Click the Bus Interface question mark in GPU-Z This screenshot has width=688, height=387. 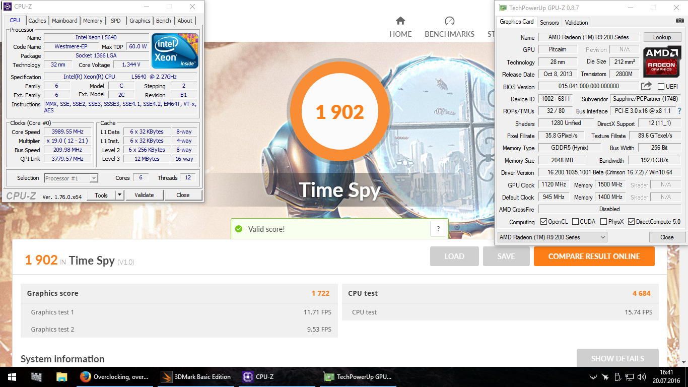(x=679, y=111)
